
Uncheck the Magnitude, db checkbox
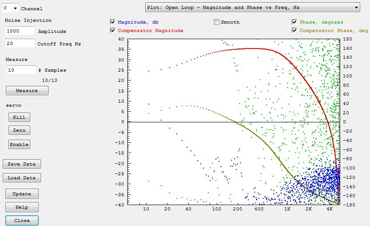pos(113,22)
